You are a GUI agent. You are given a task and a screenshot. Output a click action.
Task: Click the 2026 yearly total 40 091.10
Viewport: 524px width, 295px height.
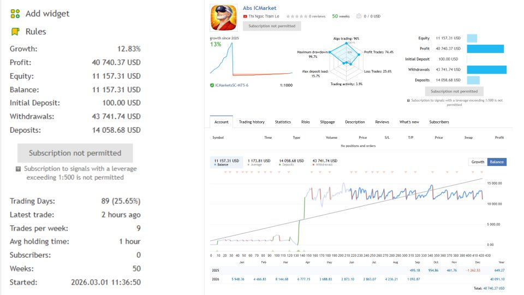tap(497, 279)
